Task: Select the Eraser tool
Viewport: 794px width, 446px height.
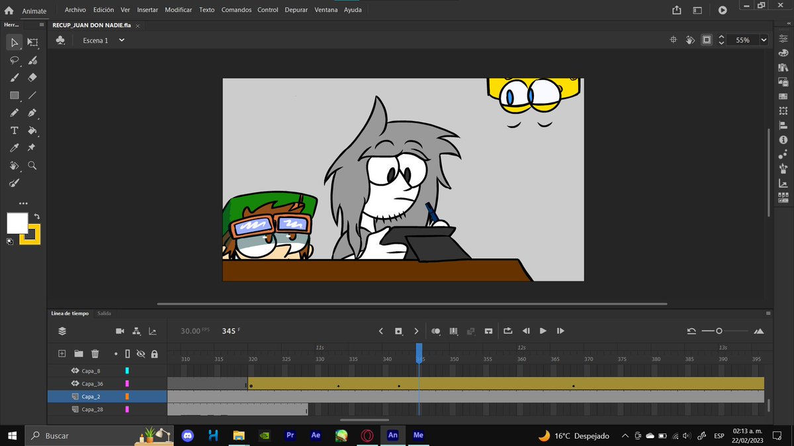Action: pos(32,77)
